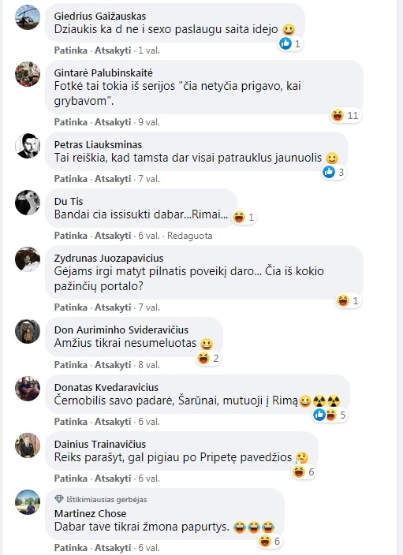Image resolution: width=403 pixels, height=555 pixels.
Task: View reactions on Dainius Trainavičius comment
Action: pos(304,471)
